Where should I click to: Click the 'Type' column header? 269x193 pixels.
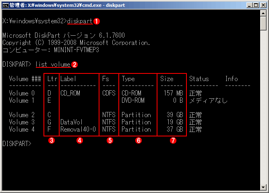pyautogui.click(x=128, y=79)
